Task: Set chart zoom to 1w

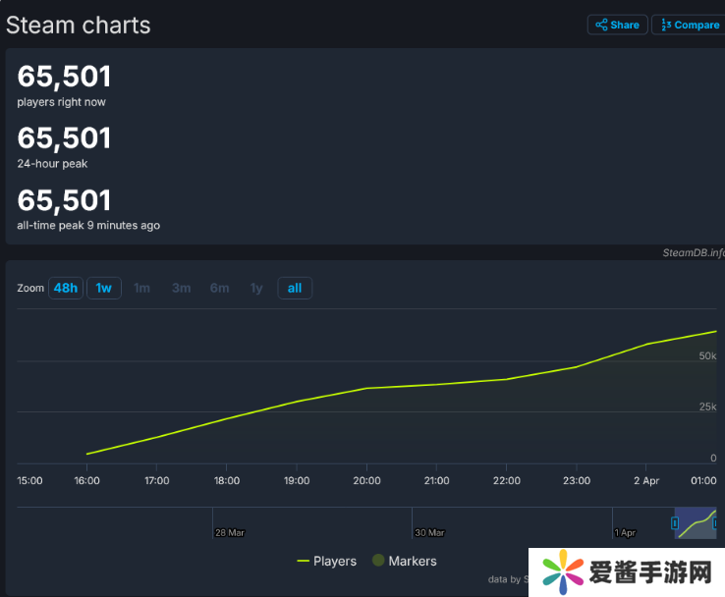Action: [104, 288]
